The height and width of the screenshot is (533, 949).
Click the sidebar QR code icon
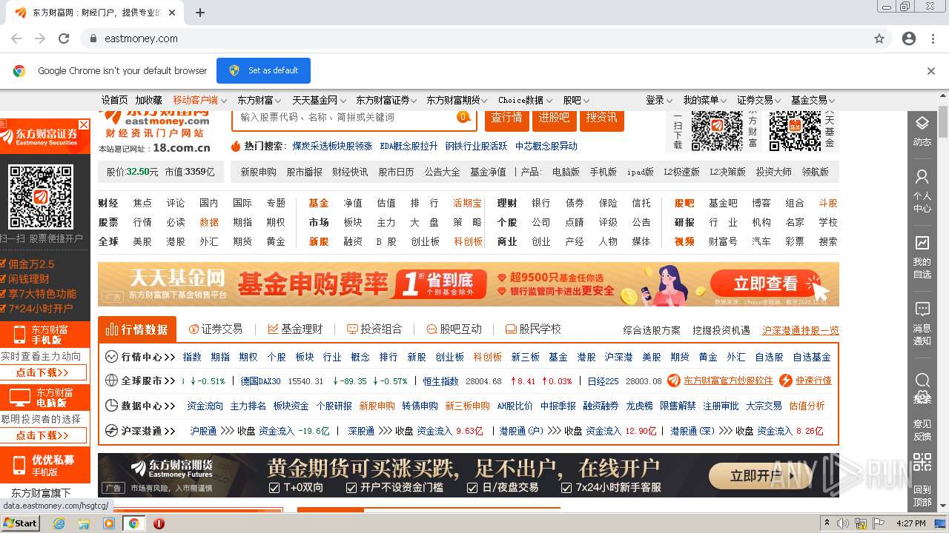pos(922,463)
